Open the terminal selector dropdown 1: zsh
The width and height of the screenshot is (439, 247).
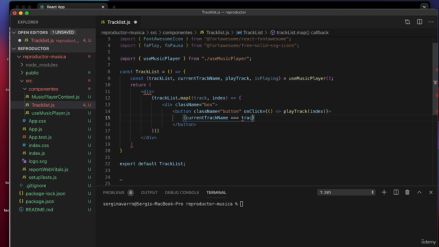[x=346, y=192]
